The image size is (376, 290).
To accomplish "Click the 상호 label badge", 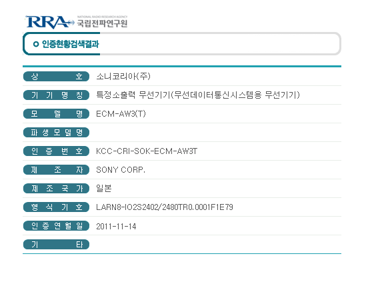I will (x=56, y=77).
